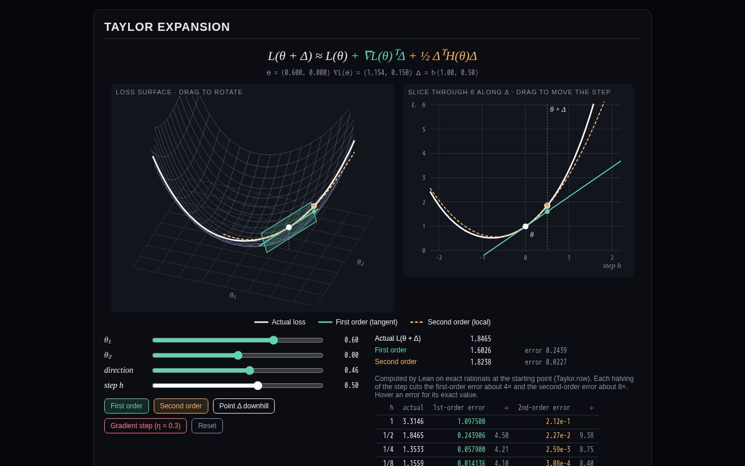This screenshot has width=745, height=466.
Task: Click the θ₁ slider value 0.60
Action: click(352, 340)
